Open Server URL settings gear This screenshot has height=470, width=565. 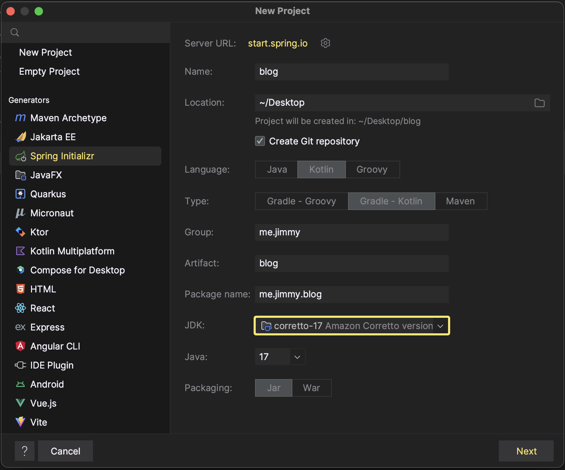pyautogui.click(x=325, y=43)
